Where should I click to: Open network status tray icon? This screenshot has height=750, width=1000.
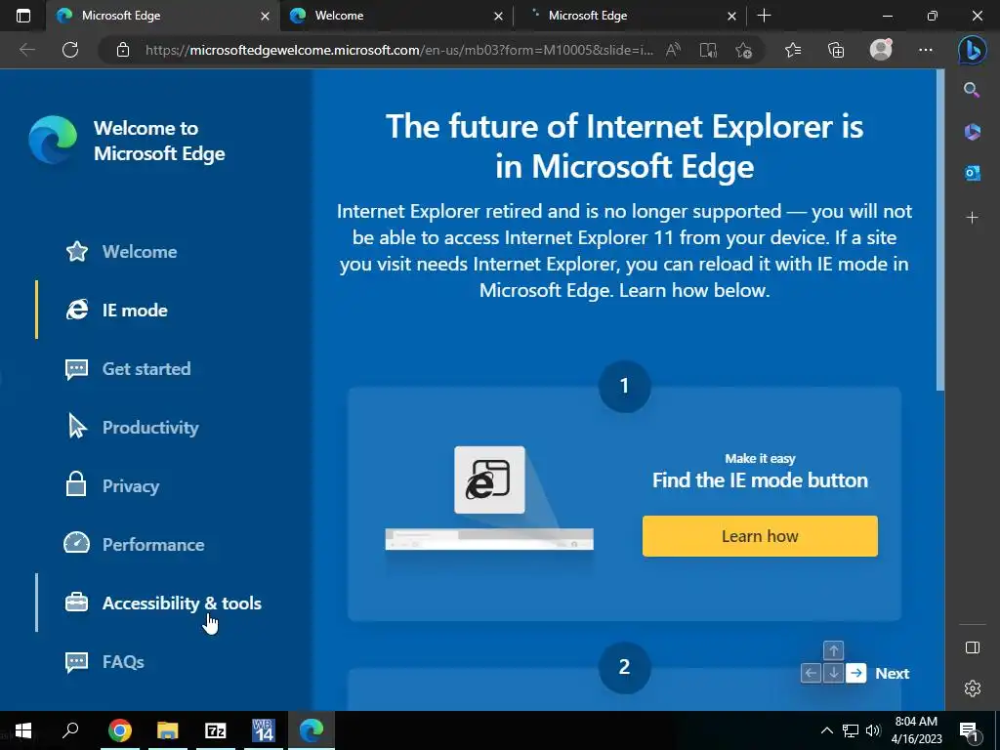[x=851, y=730]
